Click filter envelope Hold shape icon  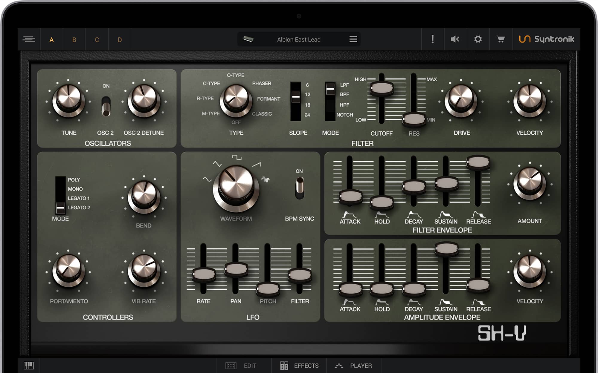(x=382, y=214)
